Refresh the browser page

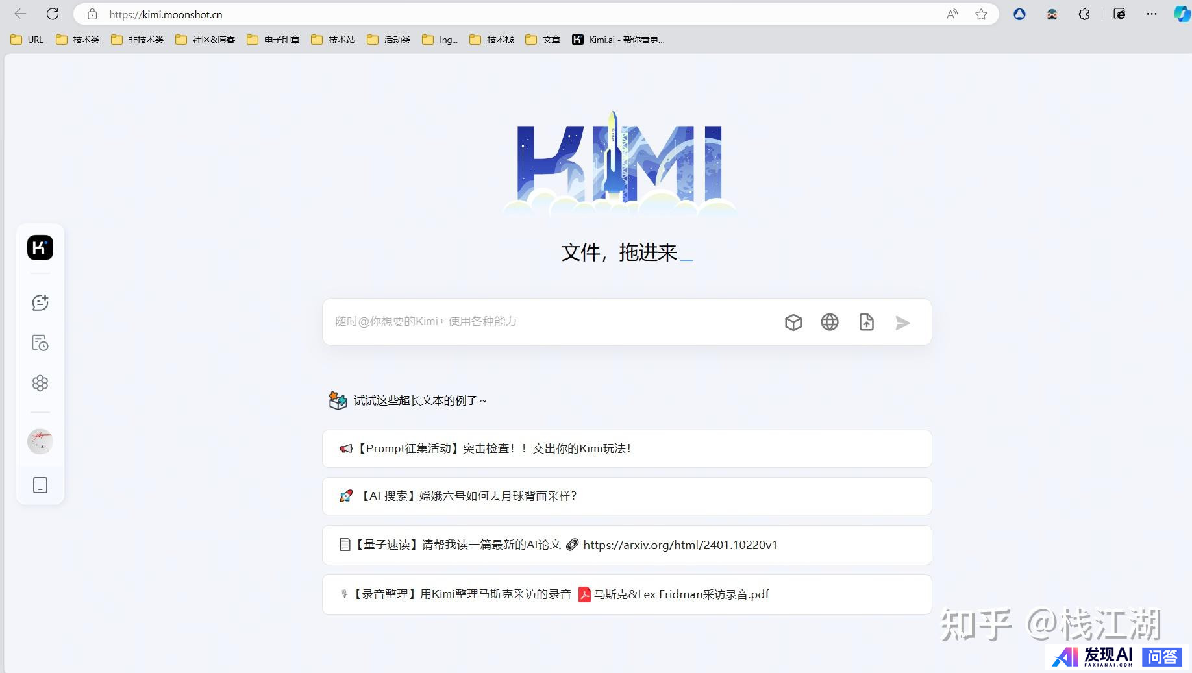[x=53, y=14]
